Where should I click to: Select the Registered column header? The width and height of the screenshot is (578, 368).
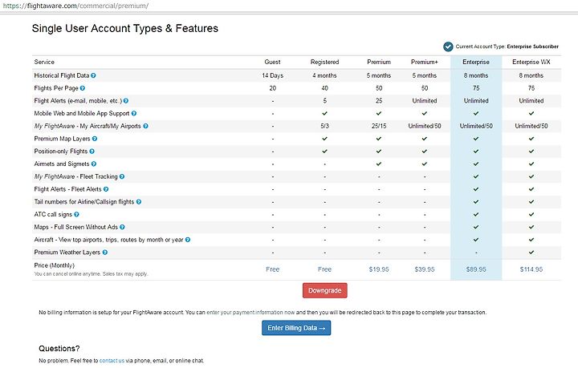(x=324, y=63)
